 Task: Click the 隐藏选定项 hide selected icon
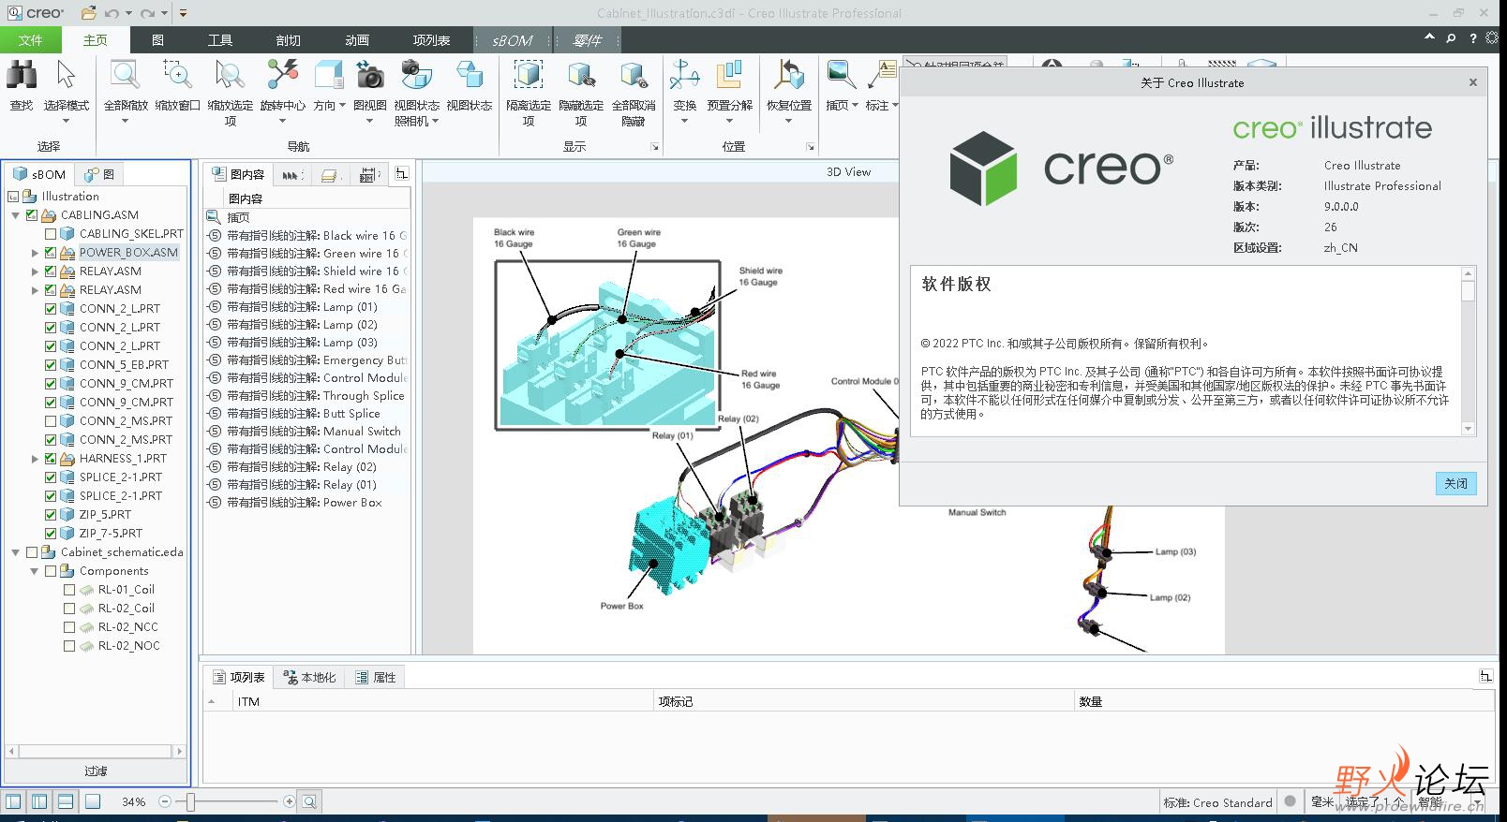click(x=581, y=77)
